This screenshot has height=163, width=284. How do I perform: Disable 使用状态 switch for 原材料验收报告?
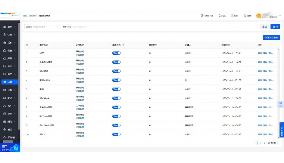[117, 125]
